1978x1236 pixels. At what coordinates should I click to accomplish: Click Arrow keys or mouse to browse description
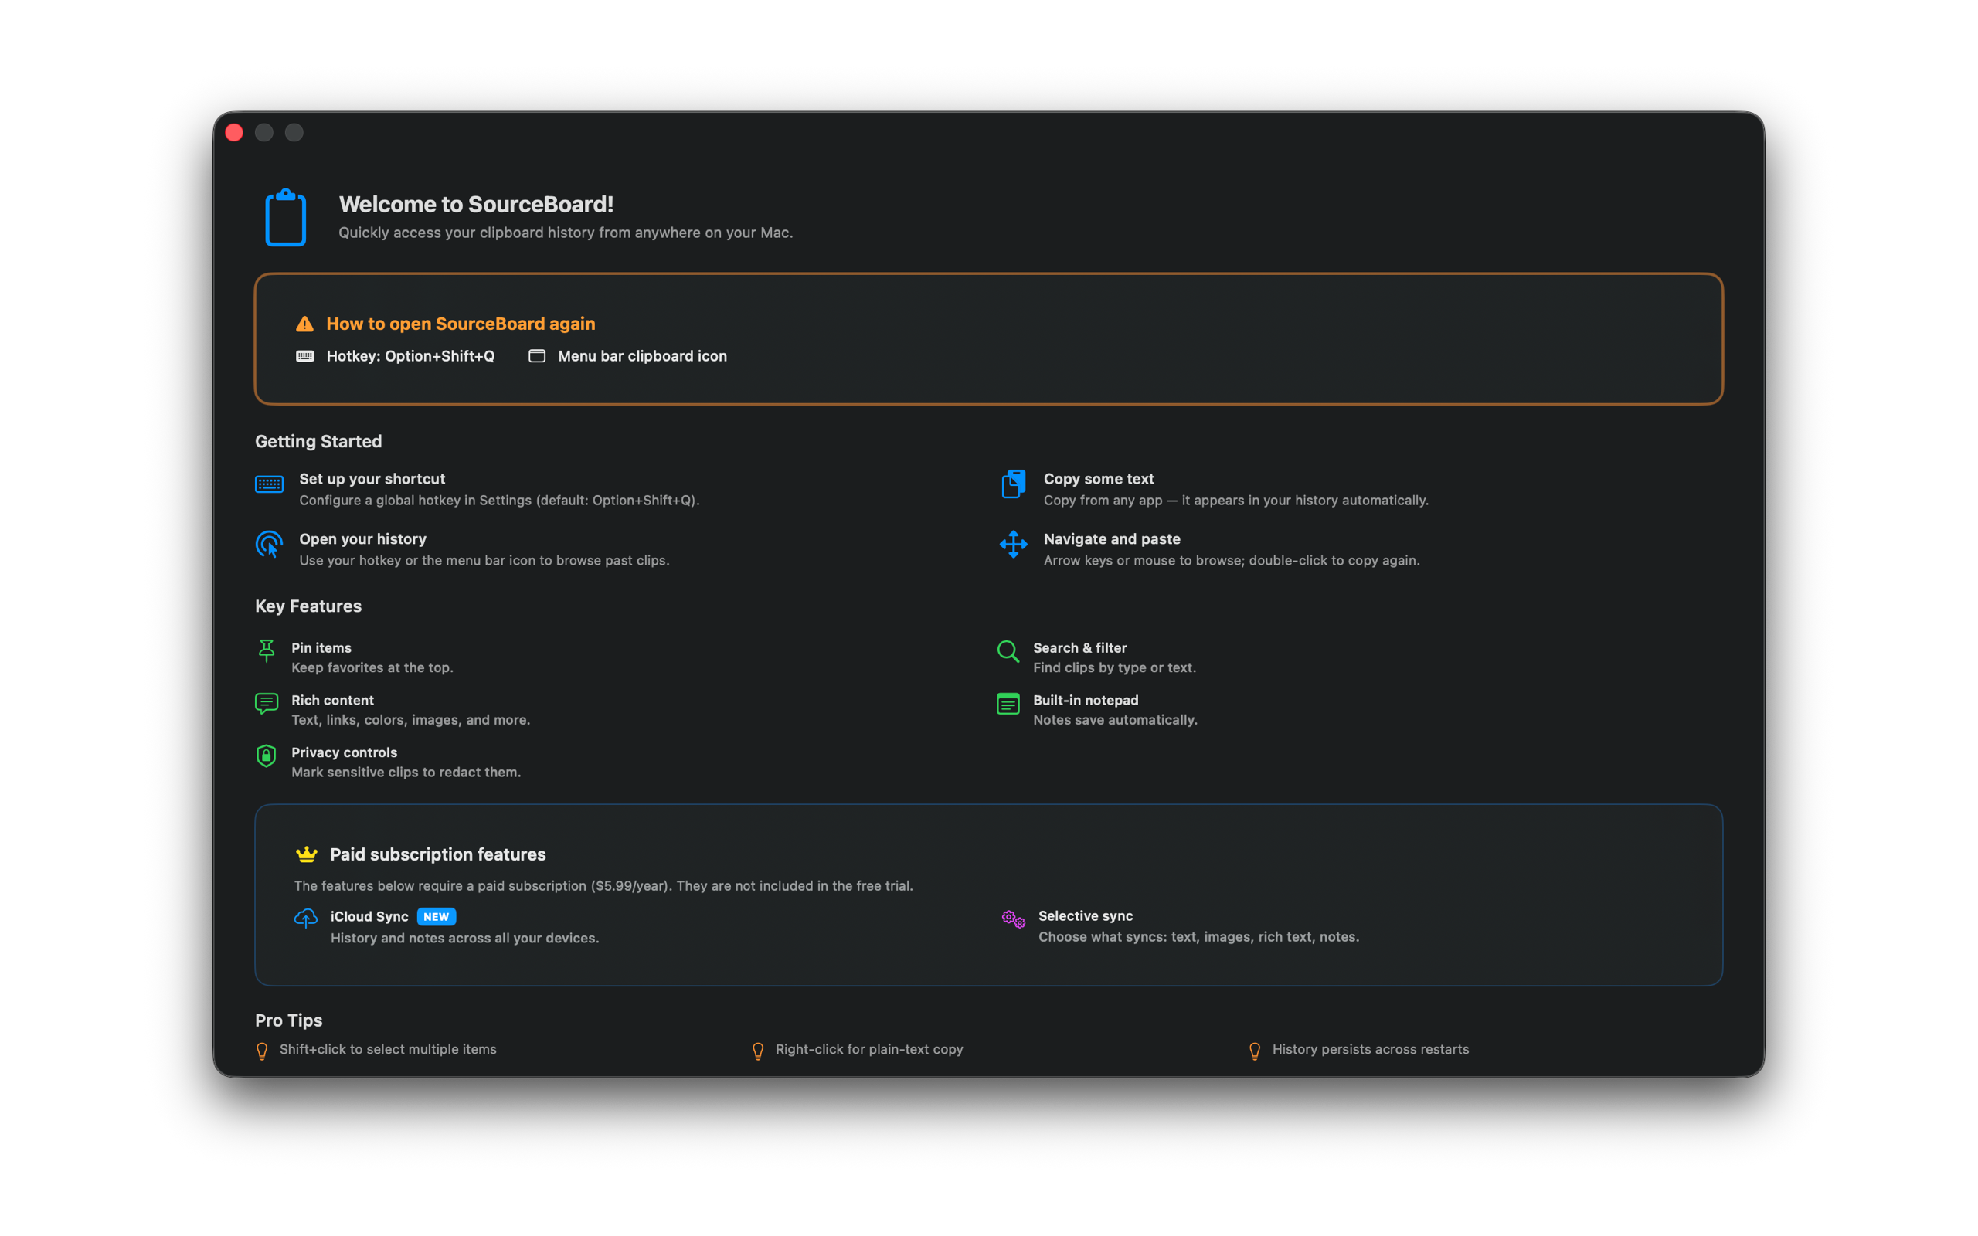pos(1232,560)
